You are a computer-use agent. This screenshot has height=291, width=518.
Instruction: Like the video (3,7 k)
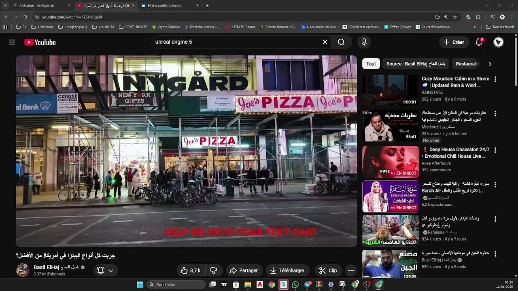(191, 270)
